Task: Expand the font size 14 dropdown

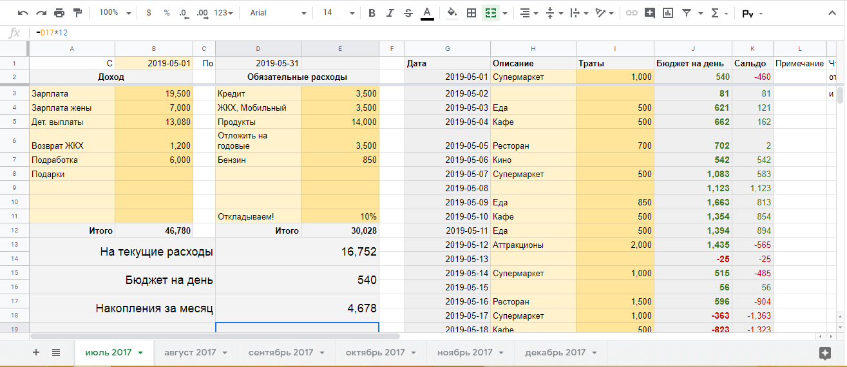Action: point(338,13)
